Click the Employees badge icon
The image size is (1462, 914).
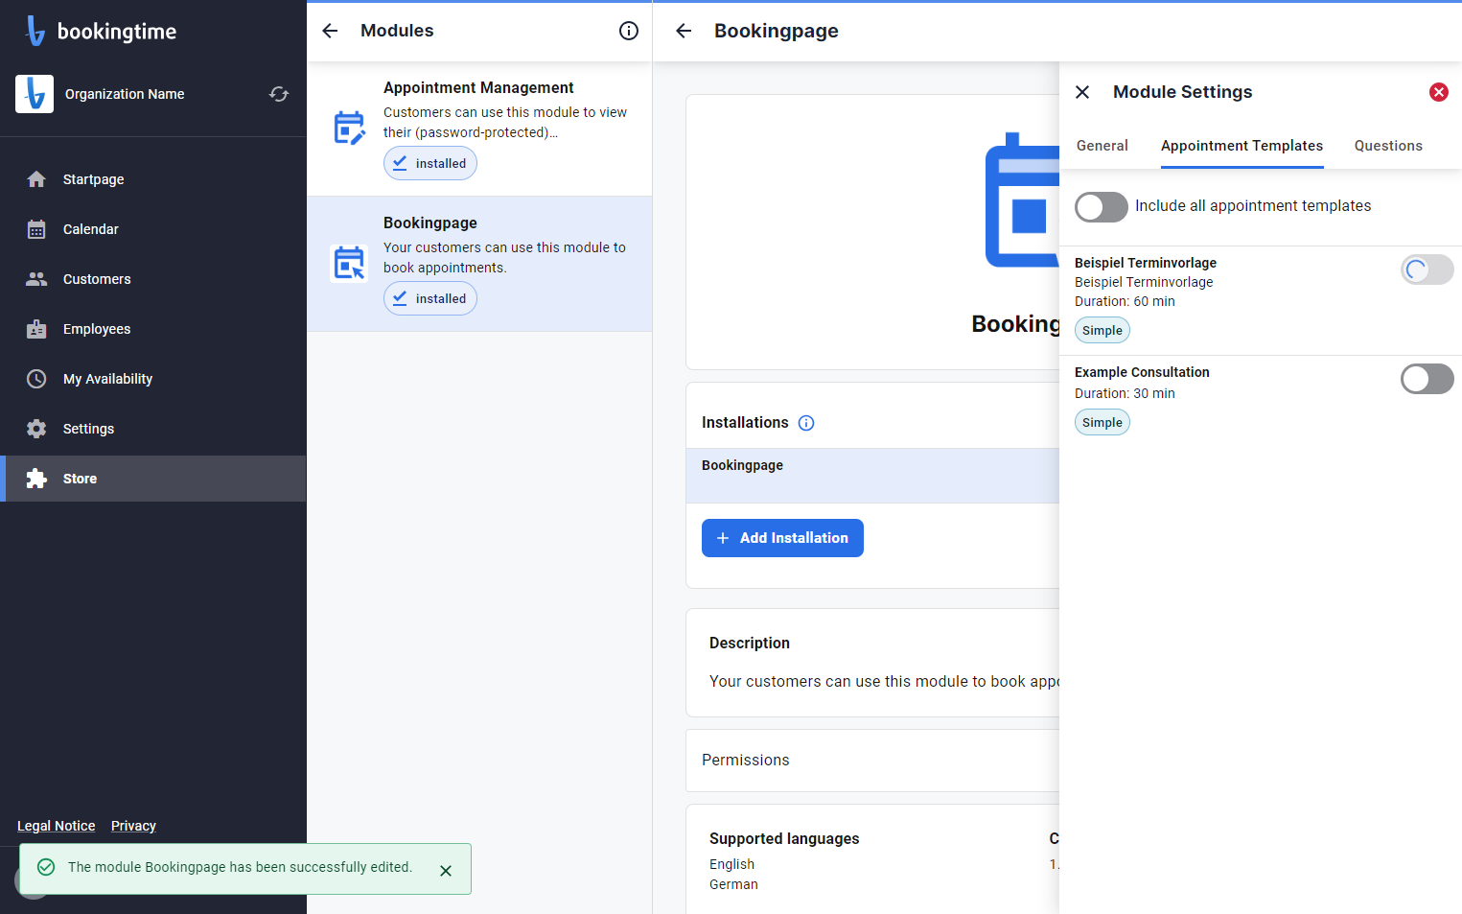point(36,329)
